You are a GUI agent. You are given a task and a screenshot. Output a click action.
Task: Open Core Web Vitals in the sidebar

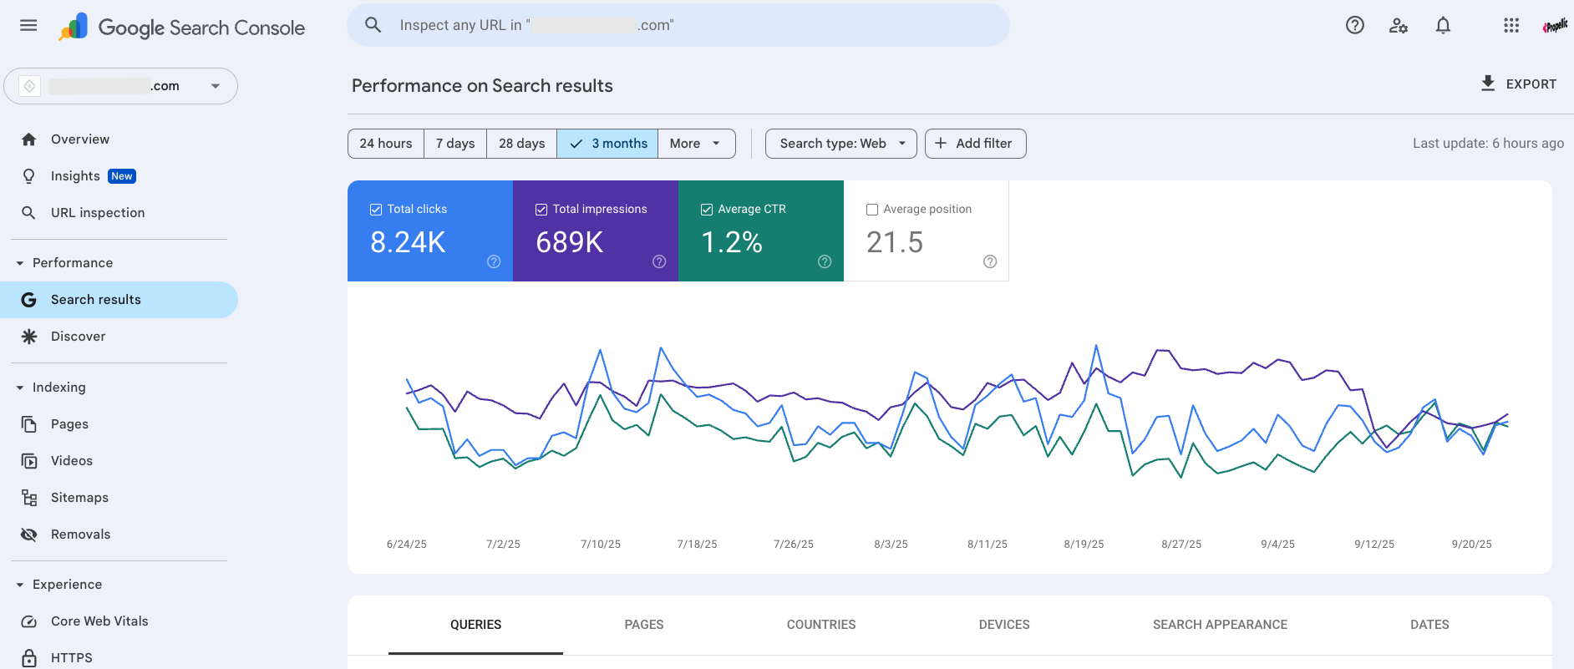tap(99, 621)
